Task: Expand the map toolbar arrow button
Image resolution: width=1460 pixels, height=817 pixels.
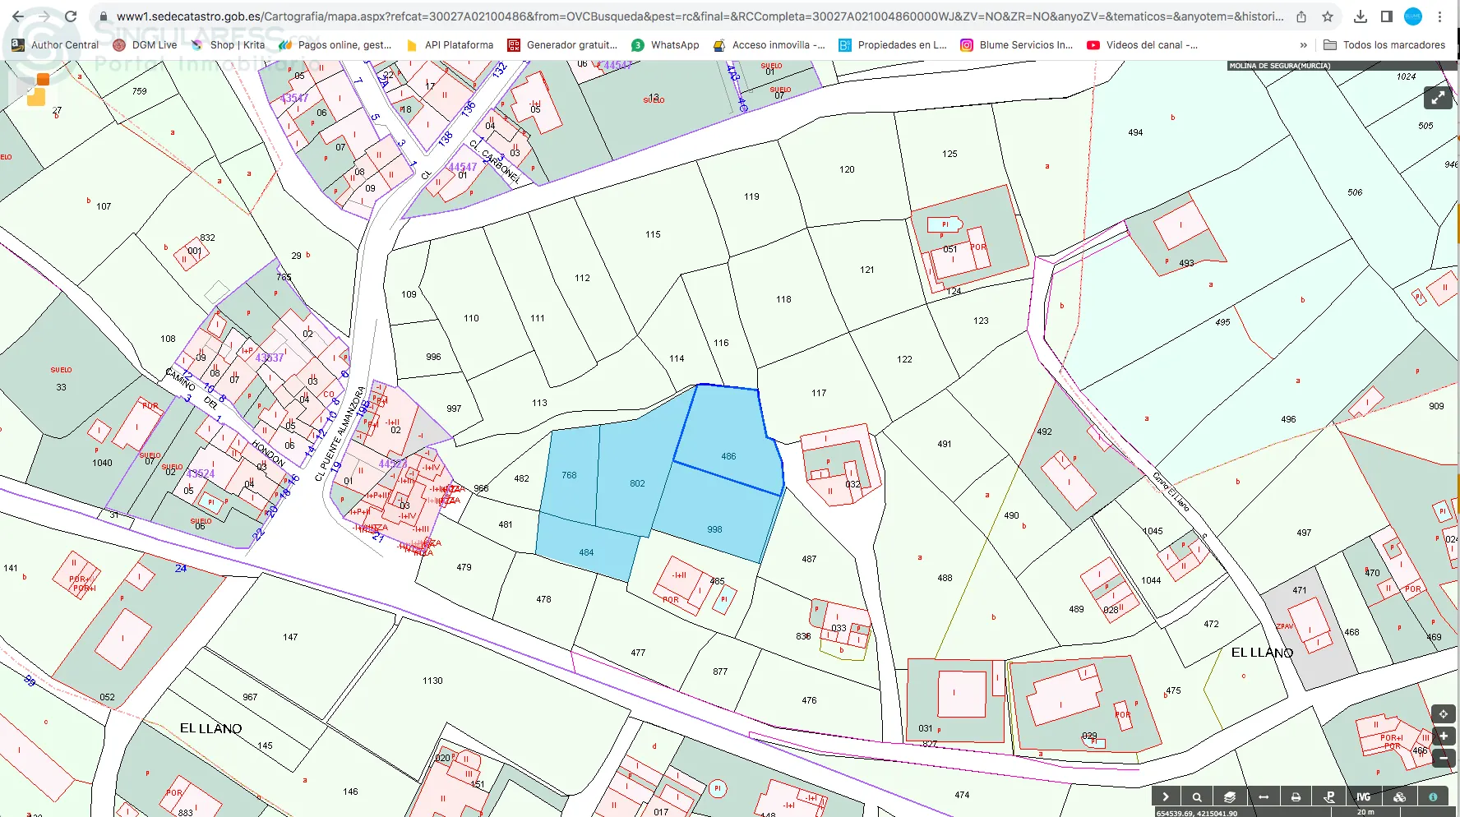Action: click(1165, 796)
